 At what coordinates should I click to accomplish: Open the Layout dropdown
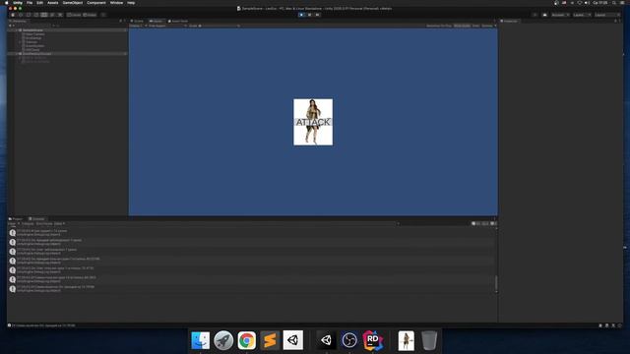pos(607,15)
